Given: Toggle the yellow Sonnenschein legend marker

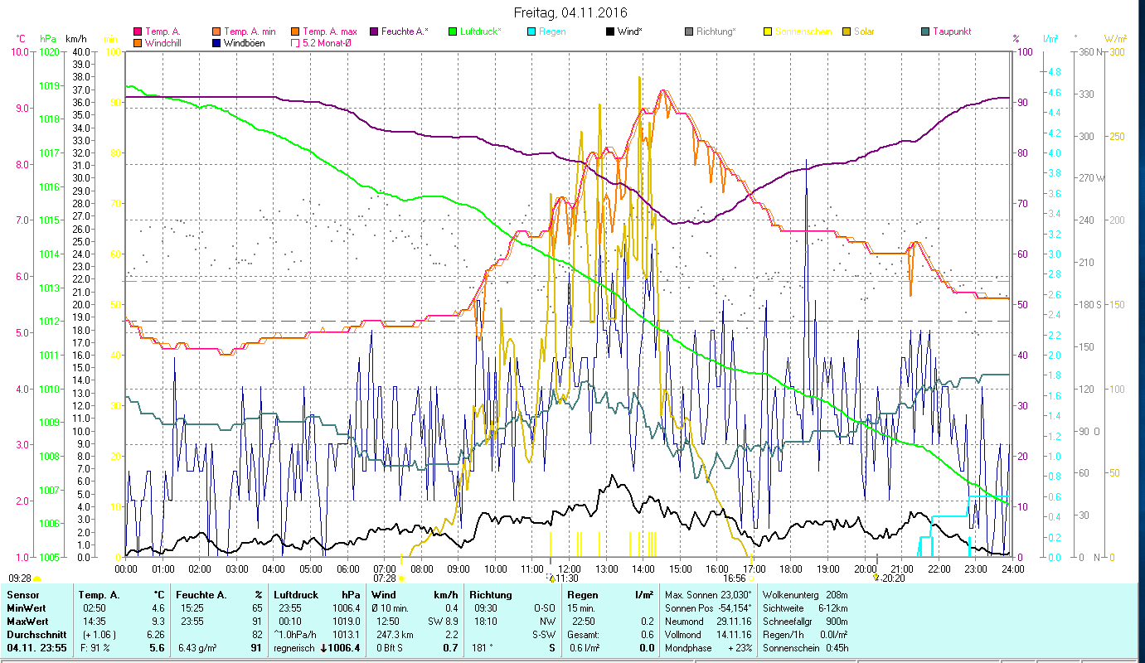Looking at the screenshot, I should click(768, 31).
